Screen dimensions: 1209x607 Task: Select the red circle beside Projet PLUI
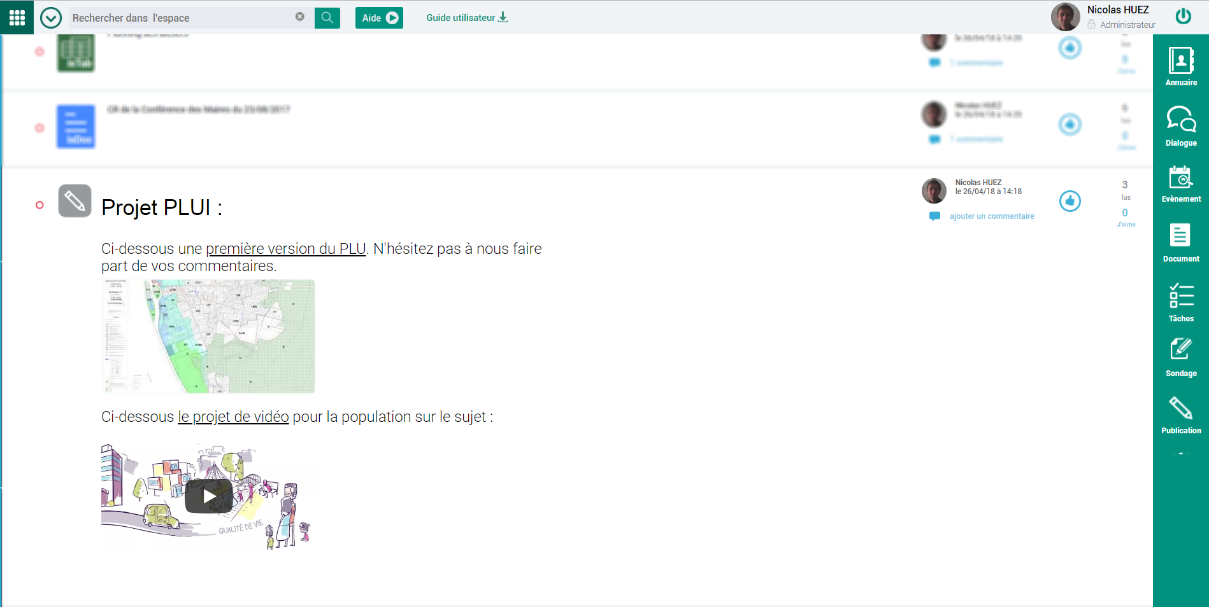click(39, 205)
